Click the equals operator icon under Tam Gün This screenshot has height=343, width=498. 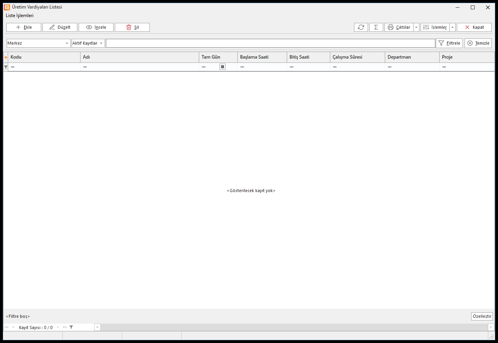coord(203,67)
